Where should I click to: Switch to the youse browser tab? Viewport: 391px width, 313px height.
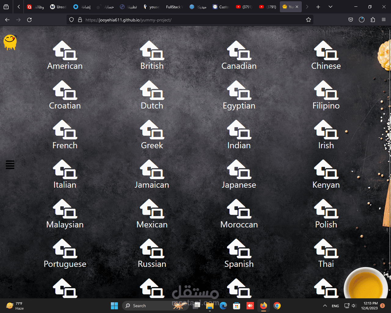coord(151,7)
